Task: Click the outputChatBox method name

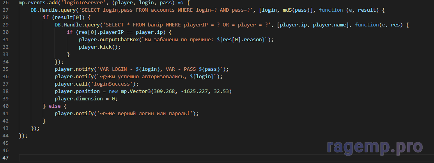Action: coord(118,40)
